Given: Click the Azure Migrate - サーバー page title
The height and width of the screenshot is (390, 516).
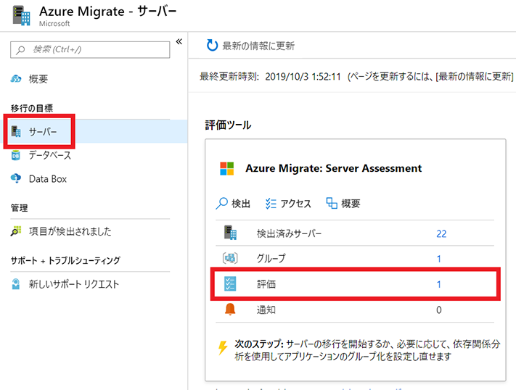Looking at the screenshot, I should (108, 12).
